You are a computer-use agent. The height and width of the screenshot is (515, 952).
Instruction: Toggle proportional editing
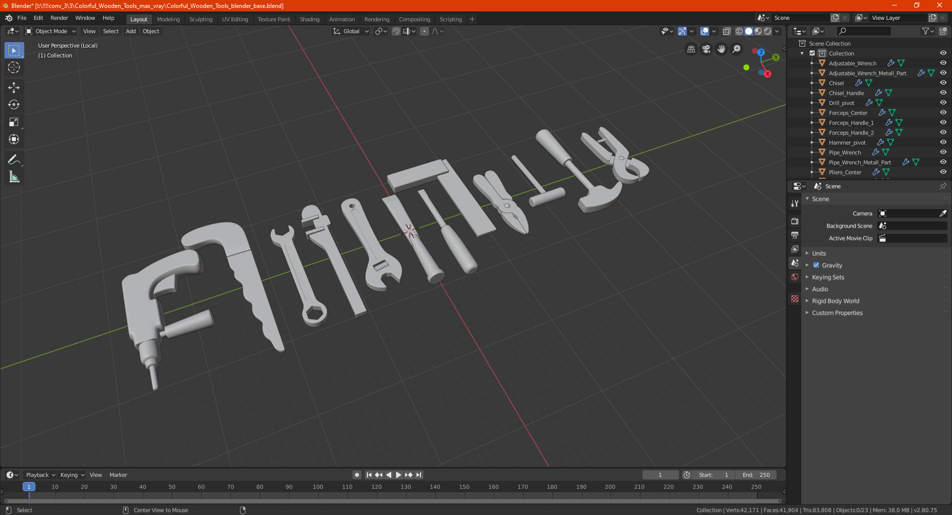click(424, 31)
